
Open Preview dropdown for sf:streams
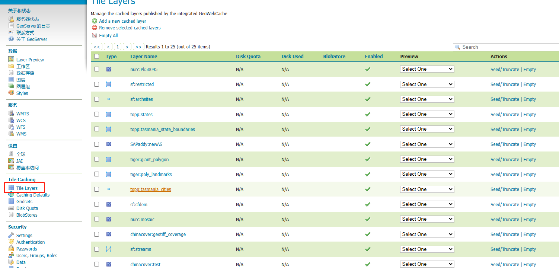click(427, 249)
